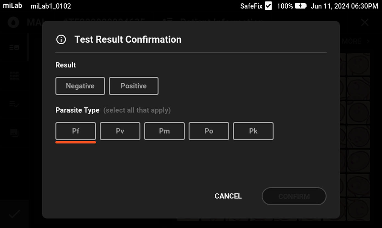
Task: Open the dimmed grid view sidebar icon
Action: coord(14,76)
